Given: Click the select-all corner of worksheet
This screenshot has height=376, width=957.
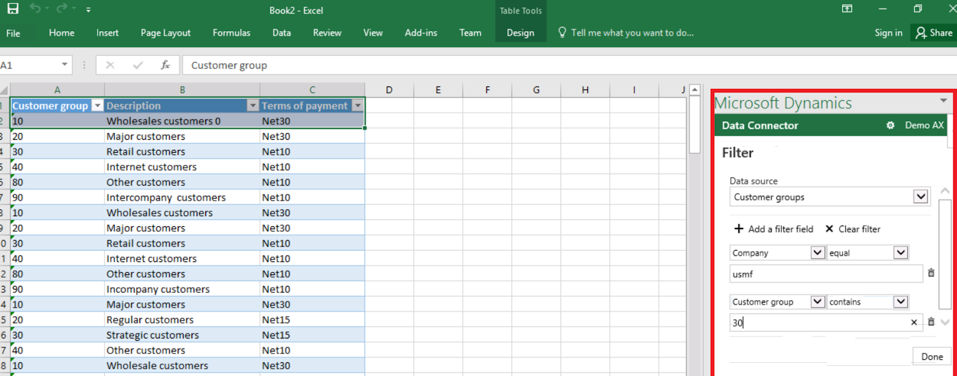Looking at the screenshot, I should click(5, 90).
